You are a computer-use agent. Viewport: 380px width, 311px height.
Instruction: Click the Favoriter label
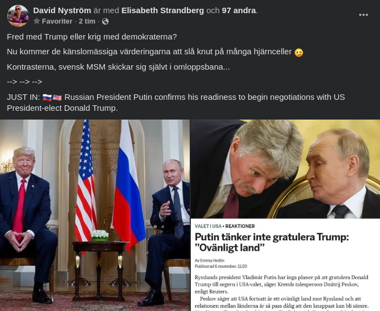(x=57, y=21)
